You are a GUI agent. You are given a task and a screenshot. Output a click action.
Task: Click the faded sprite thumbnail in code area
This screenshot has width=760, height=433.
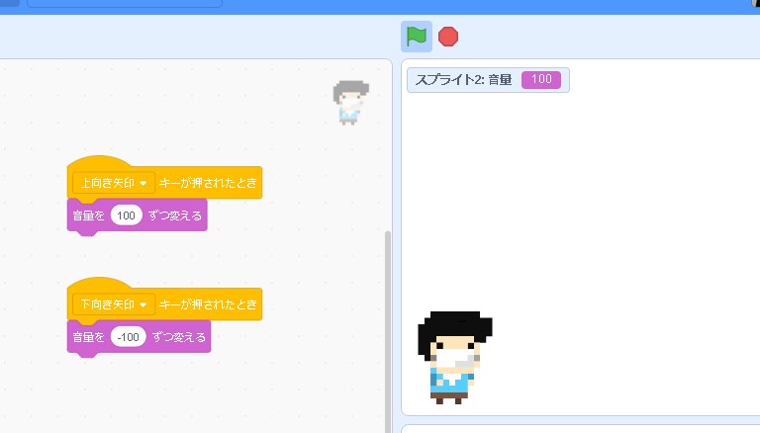click(x=350, y=102)
